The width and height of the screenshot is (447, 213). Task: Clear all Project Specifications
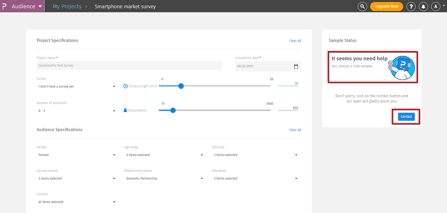(x=295, y=41)
